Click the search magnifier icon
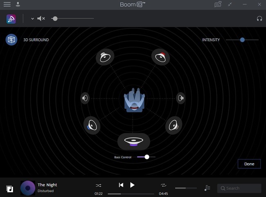 pyautogui.click(x=223, y=188)
